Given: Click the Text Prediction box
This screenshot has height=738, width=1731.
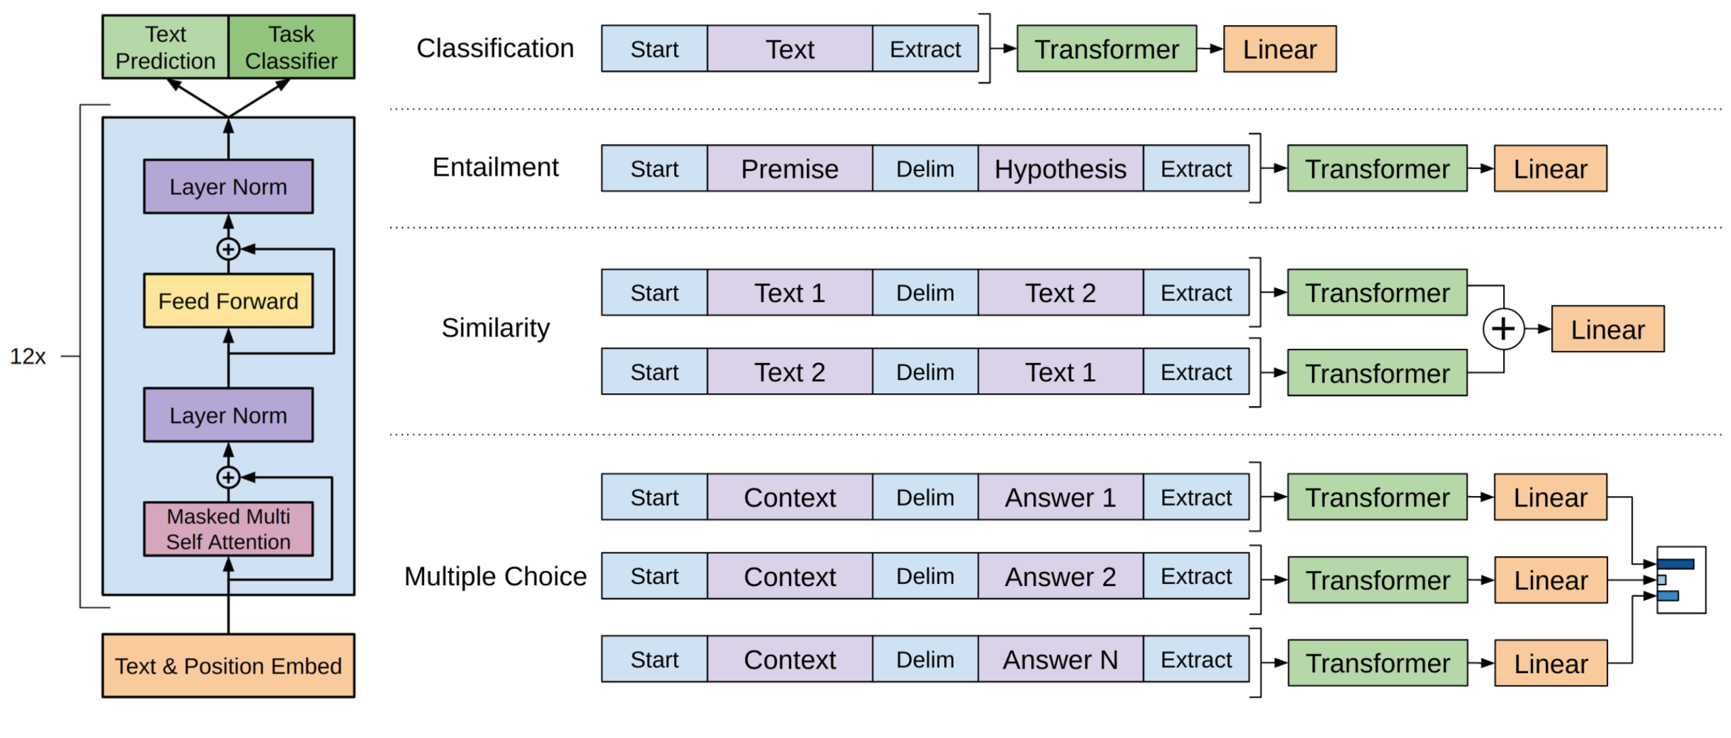Looking at the screenshot, I should [165, 47].
